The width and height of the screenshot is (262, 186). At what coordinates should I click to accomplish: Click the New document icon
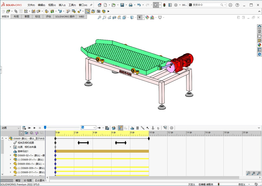point(105,5)
